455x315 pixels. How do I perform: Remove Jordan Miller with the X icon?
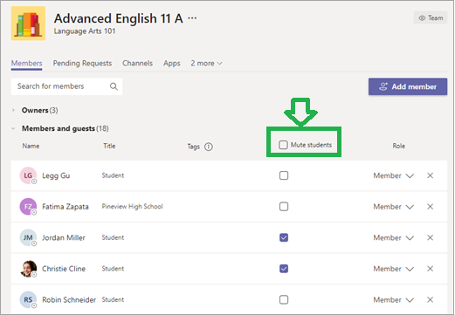[x=430, y=237]
